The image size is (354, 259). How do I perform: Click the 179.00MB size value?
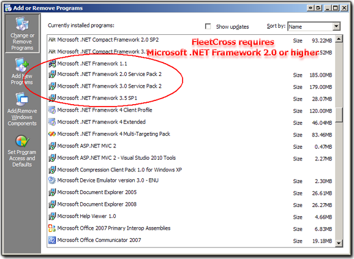(x=320, y=87)
